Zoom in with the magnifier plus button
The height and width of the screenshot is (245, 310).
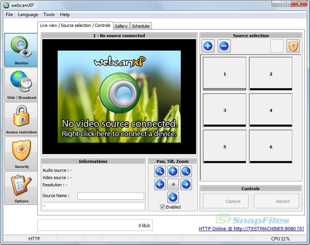186,171
